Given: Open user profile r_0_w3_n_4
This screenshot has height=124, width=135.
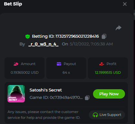Looking at the screenshot, I should pyautogui.click(x=44, y=44).
